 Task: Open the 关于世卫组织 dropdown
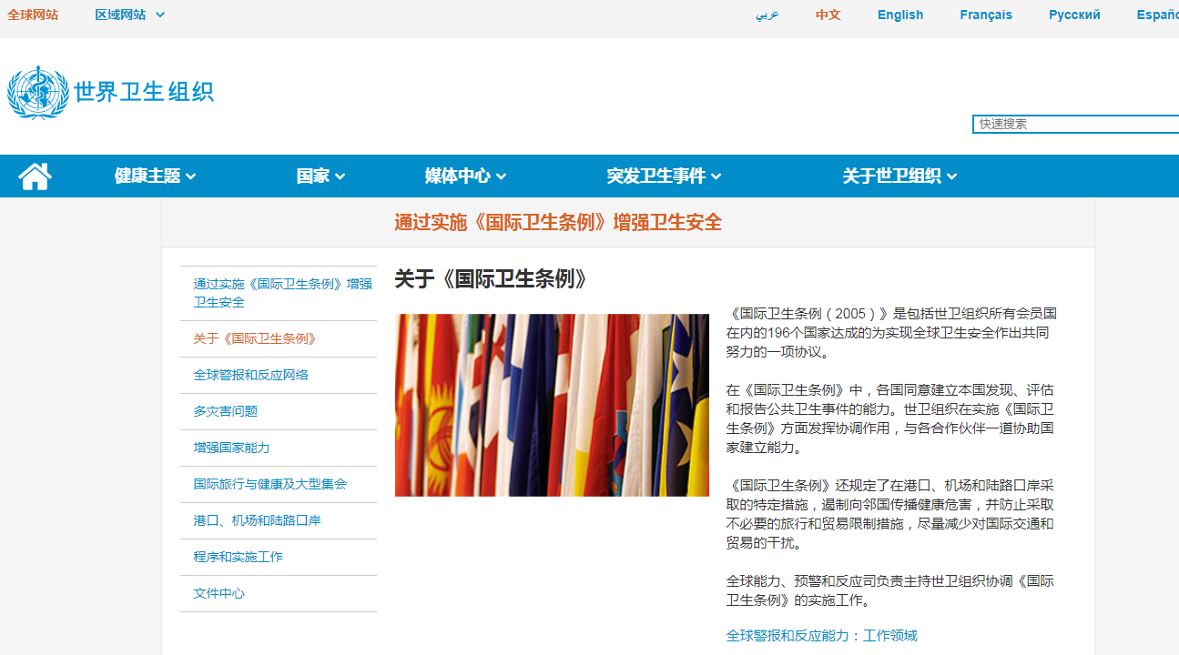pyautogui.click(x=899, y=176)
